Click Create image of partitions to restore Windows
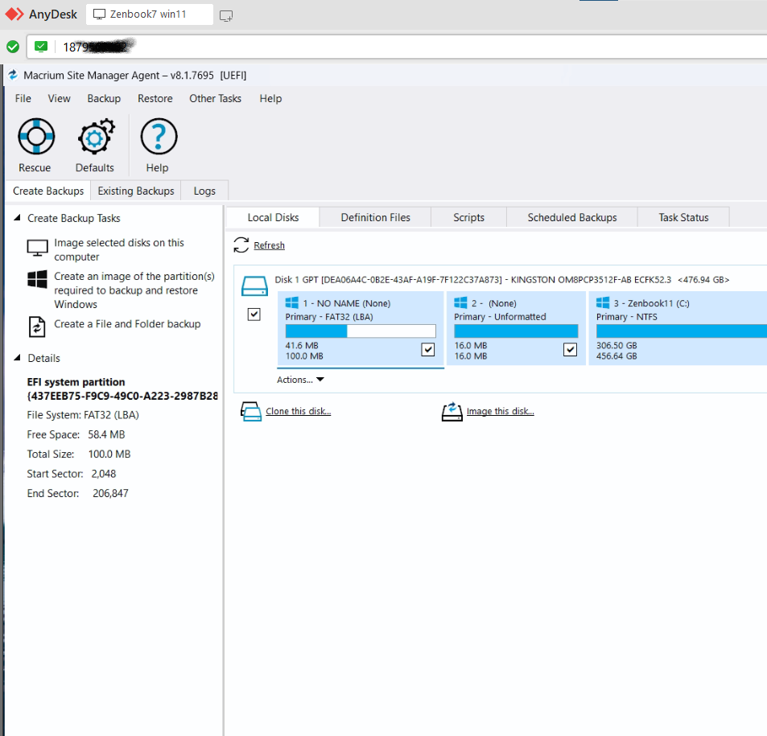The image size is (767, 736). 134,290
